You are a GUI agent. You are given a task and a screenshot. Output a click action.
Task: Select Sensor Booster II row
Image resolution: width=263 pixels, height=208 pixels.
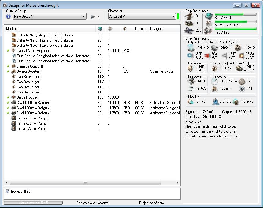[x=92, y=71]
